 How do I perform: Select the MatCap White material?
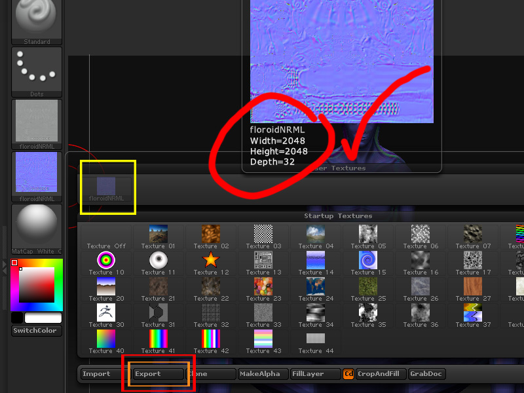point(36,226)
